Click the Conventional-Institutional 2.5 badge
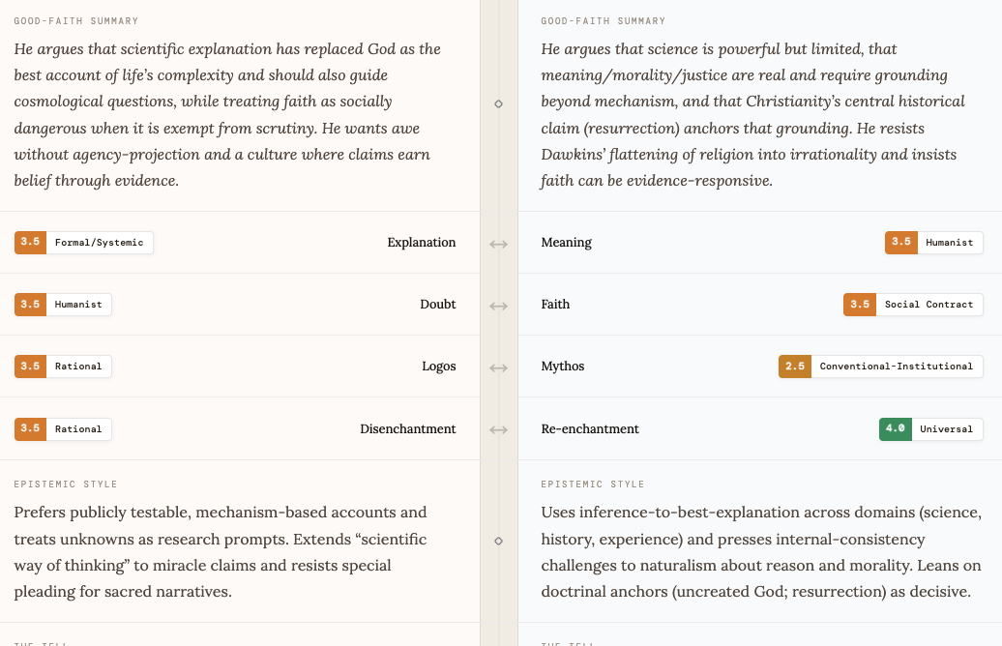The height and width of the screenshot is (646, 1002). (x=880, y=367)
